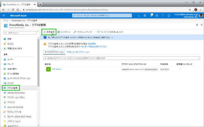Focus the sidebar 検索 (Ctrl+/) box

point(20,33)
